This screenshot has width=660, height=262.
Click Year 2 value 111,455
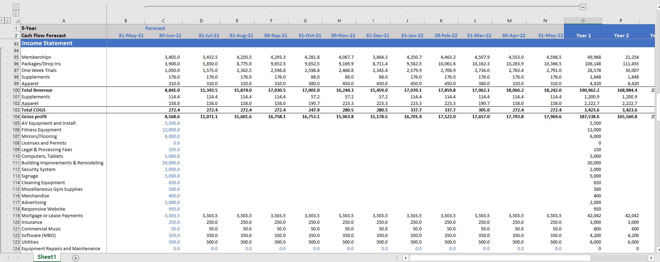coord(631,64)
